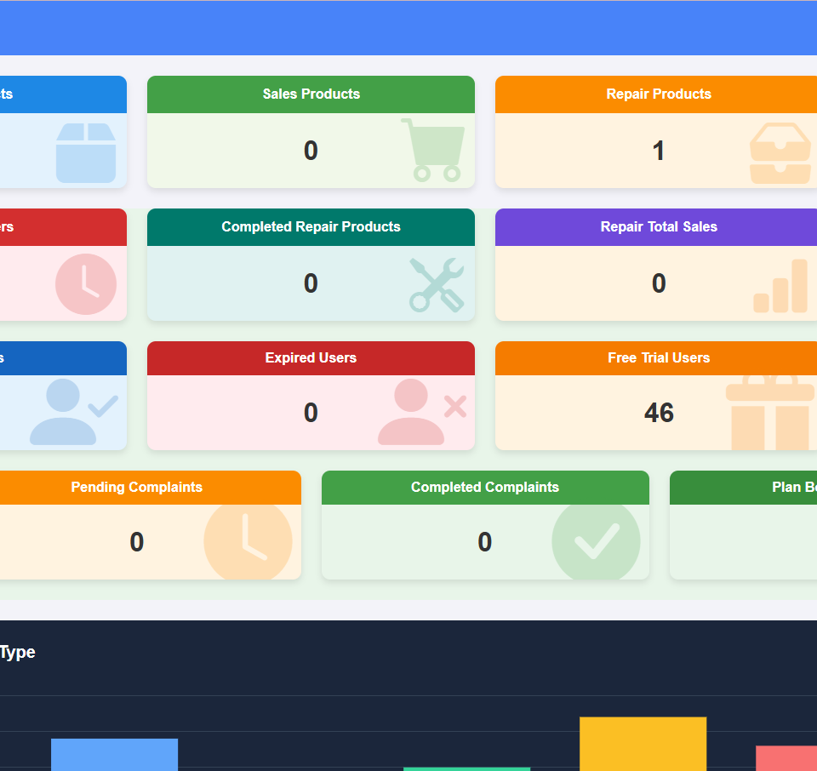Open the partially visible Plan card header

point(766,488)
